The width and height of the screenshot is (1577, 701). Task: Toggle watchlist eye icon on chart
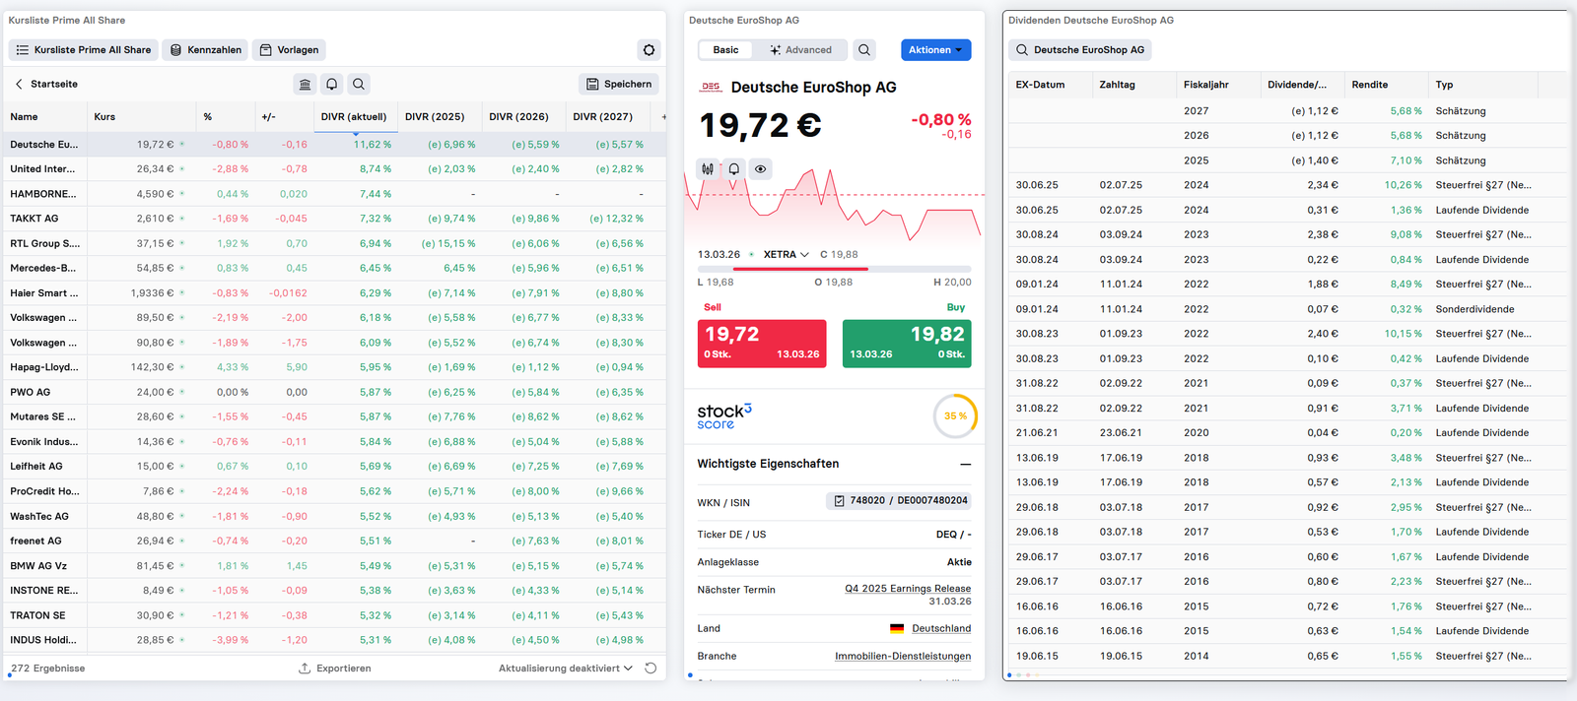[761, 169]
